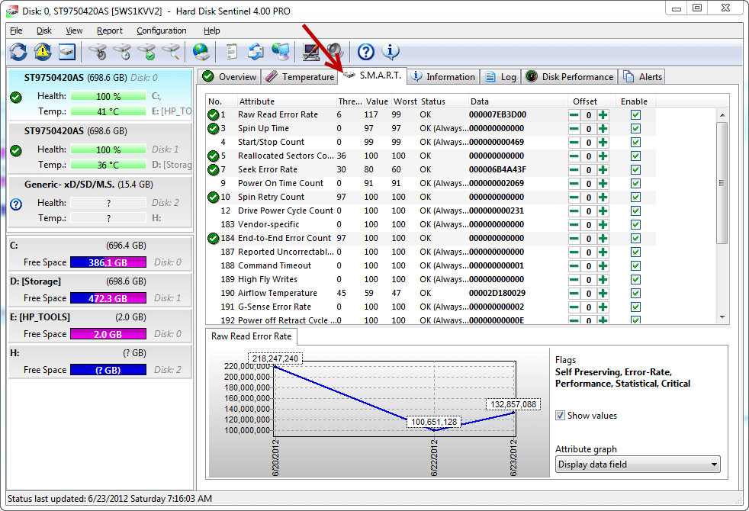Click the send email envelope toolbar icon
Image resolution: width=749 pixels, height=511 pixels.
256,52
